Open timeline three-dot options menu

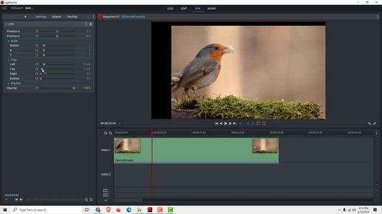[x=377, y=133]
